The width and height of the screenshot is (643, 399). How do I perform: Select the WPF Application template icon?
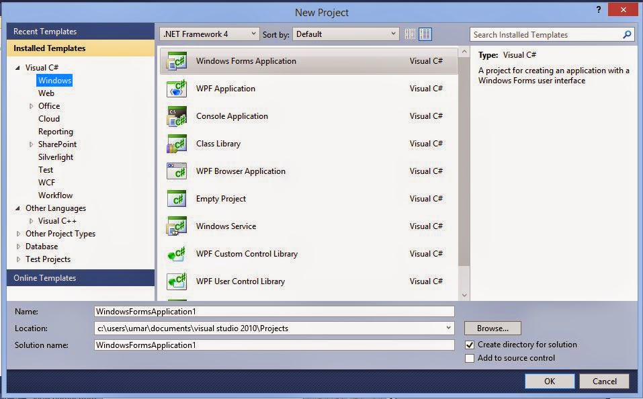pos(176,88)
